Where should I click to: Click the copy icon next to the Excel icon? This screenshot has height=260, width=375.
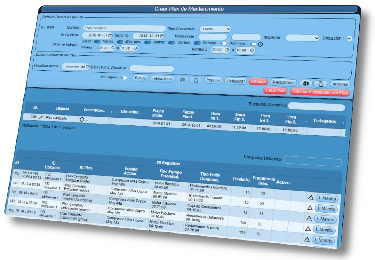(196, 80)
